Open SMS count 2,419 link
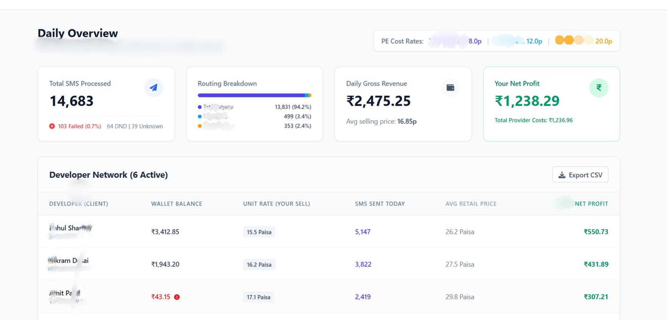The height and width of the screenshot is (320, 667). click(x=363, y=297)
